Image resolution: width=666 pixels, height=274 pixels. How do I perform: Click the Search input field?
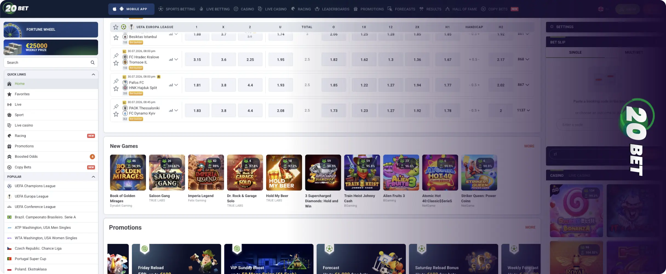51,62
